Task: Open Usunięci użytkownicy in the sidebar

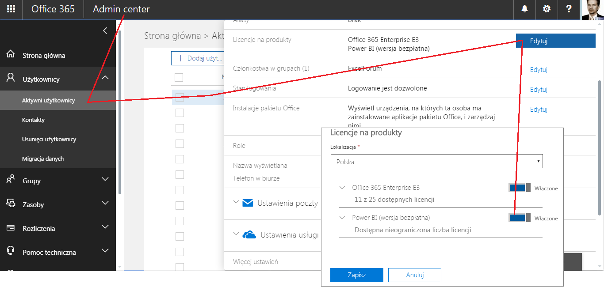Action: pos(49,139)
